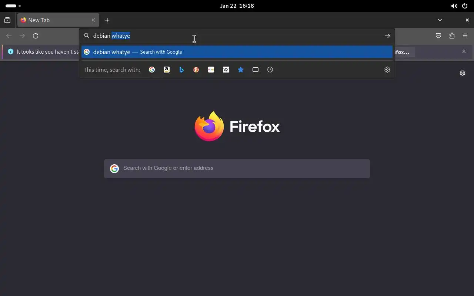Close the Firefox window
This screenshot has width=474, height=296.
click(x=467, y=20)
